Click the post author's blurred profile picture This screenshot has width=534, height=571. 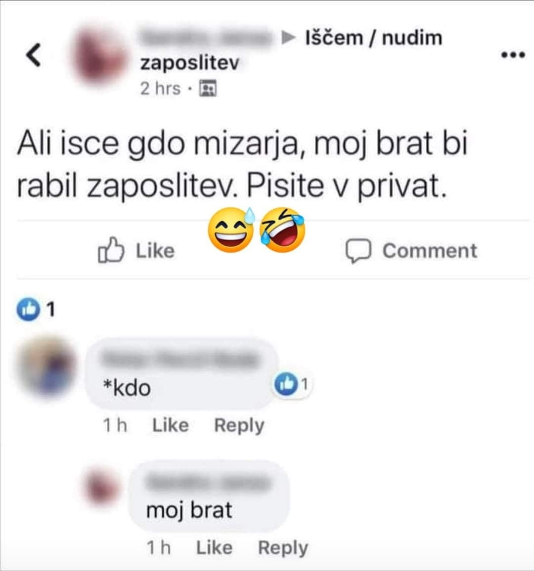coord(100,56)
